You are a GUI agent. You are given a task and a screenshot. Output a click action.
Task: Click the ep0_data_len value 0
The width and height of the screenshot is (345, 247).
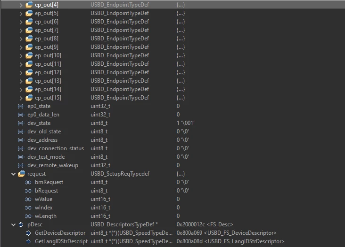[178, 115]
